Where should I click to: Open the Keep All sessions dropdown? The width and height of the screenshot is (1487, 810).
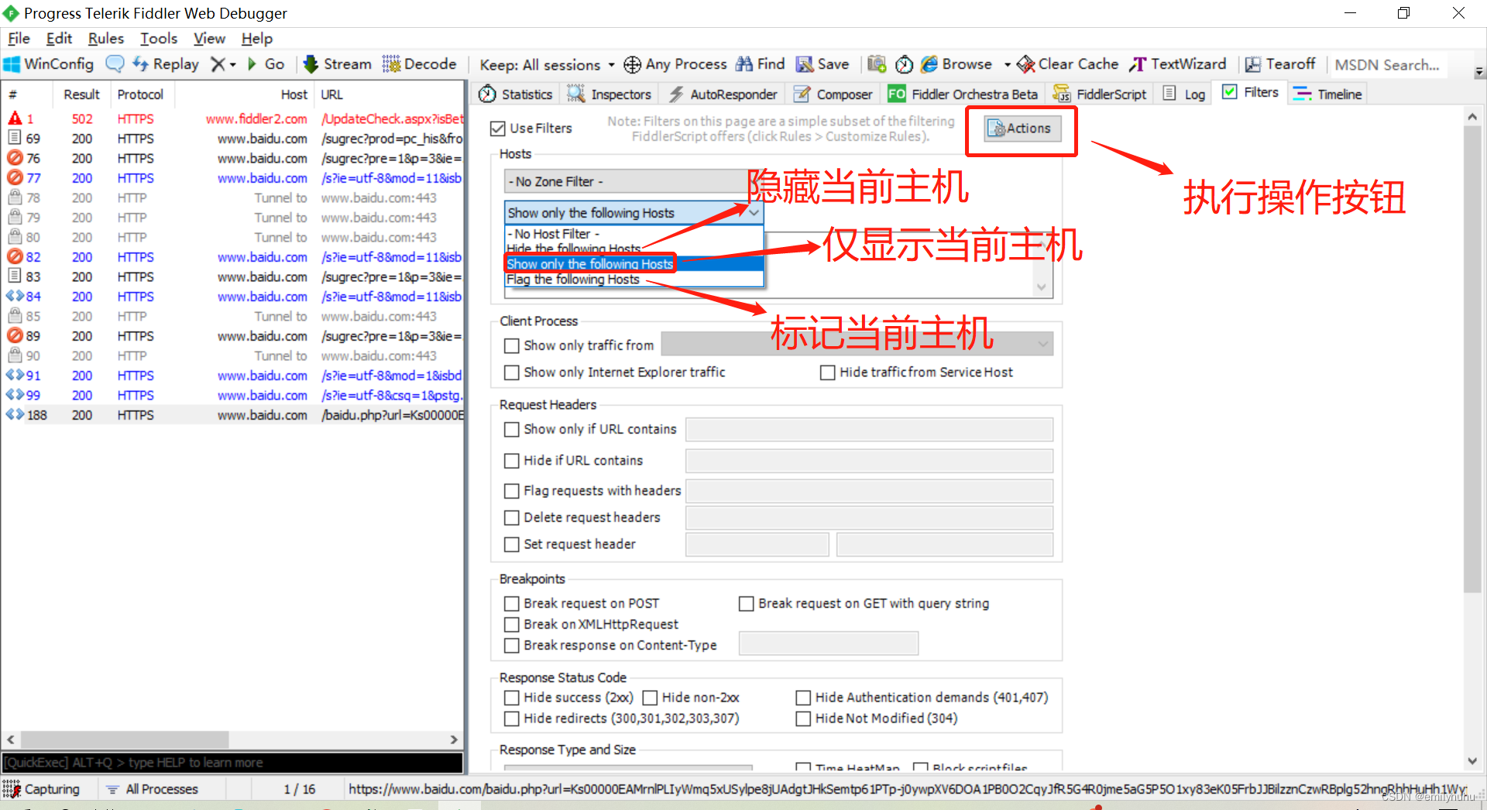[547, 64]
